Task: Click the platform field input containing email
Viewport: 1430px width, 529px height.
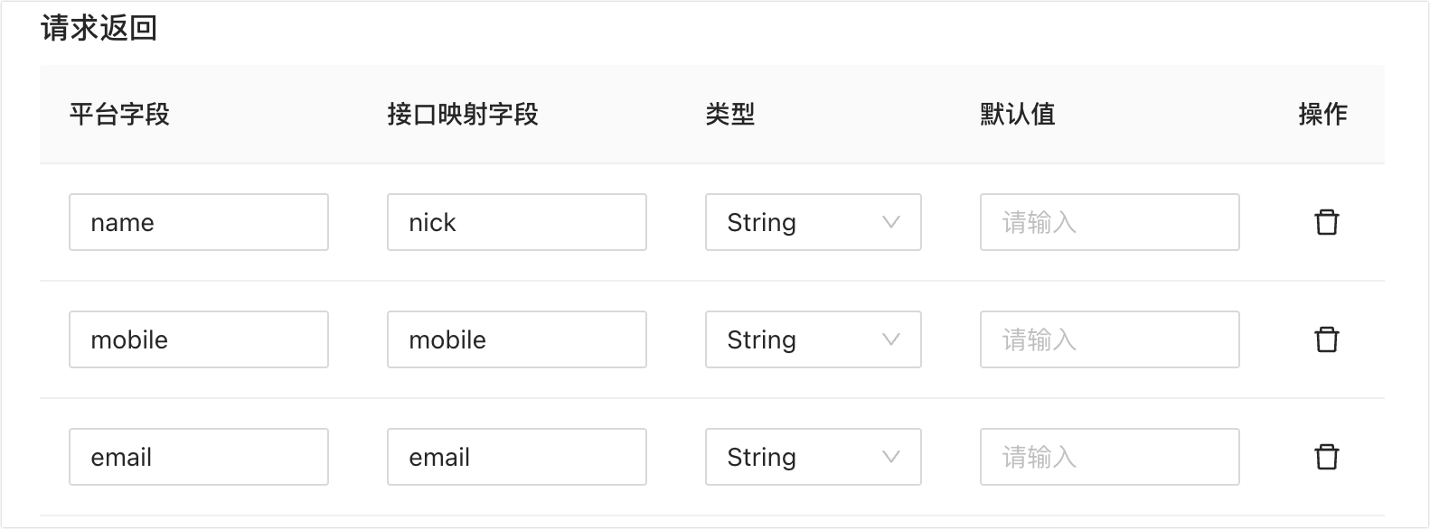Action: pyautogui.click(x=199, y=457)
